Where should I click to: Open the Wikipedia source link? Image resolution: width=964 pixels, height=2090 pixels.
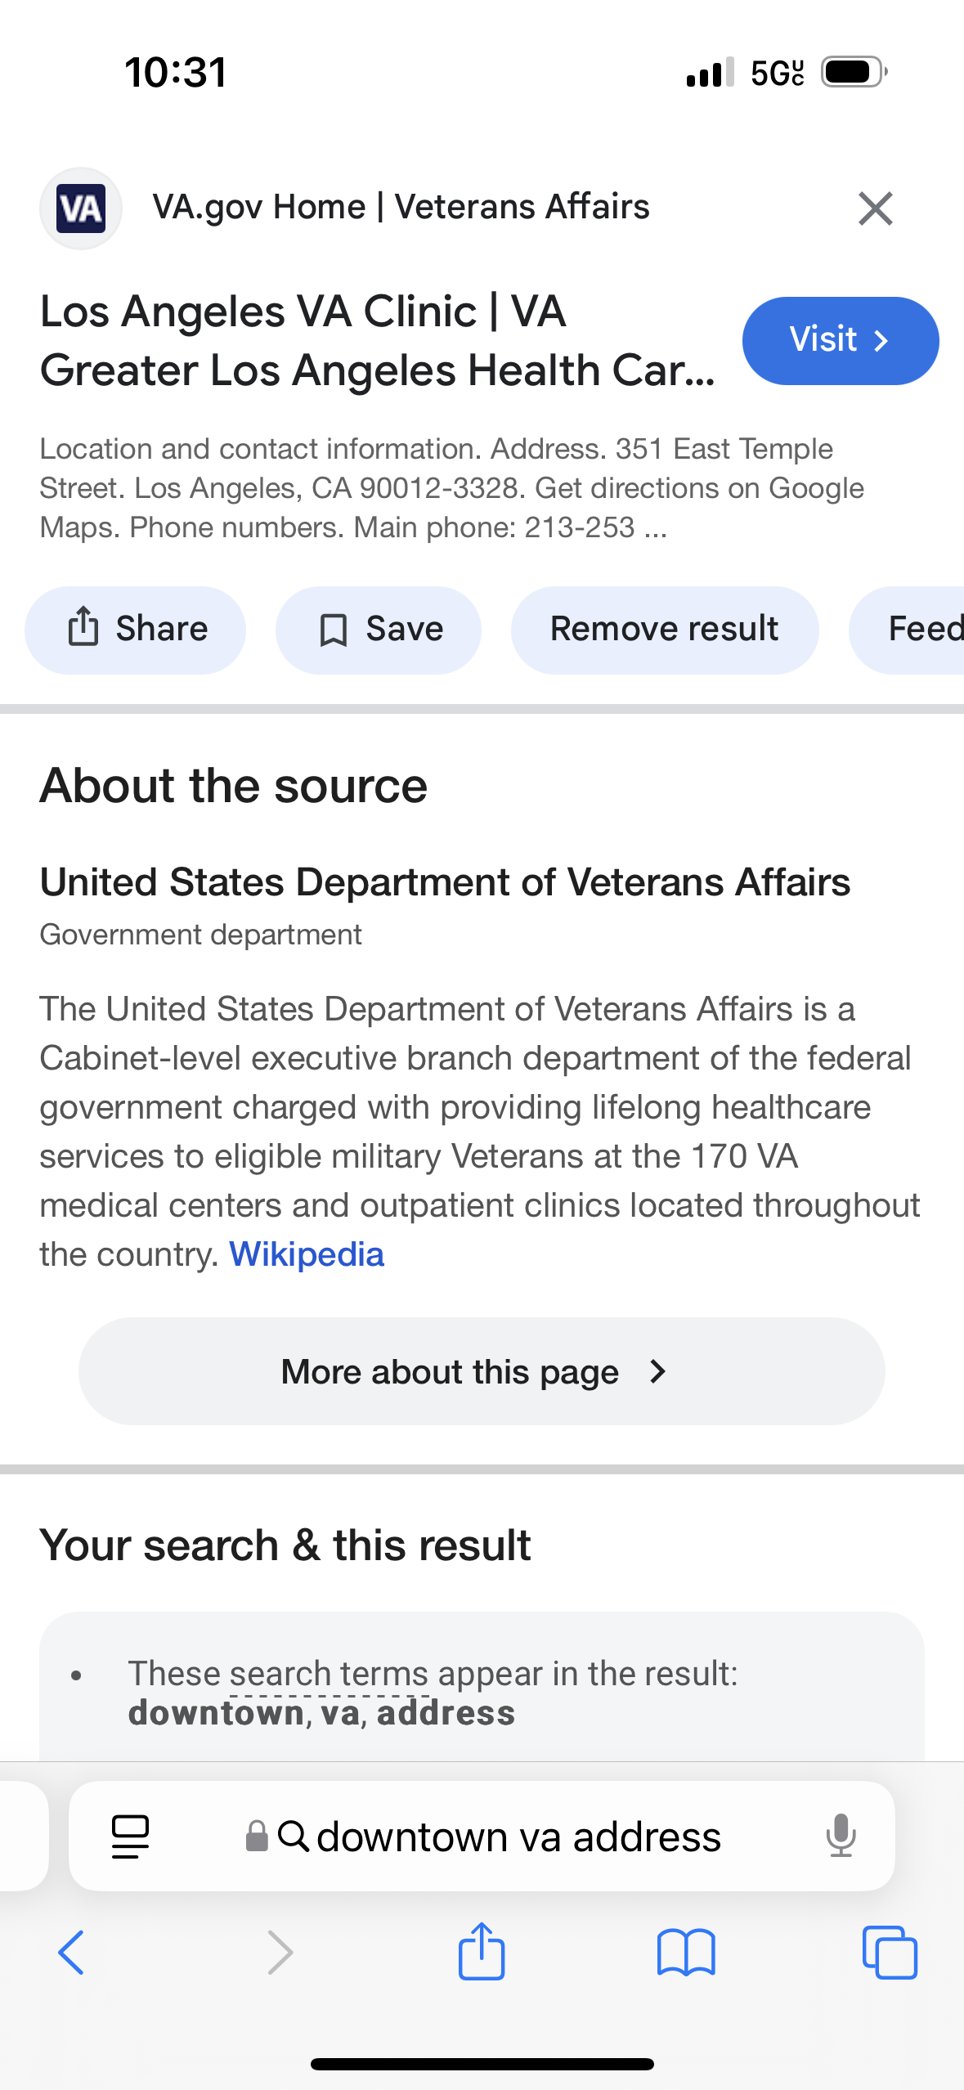click(x=307, y=1254)
